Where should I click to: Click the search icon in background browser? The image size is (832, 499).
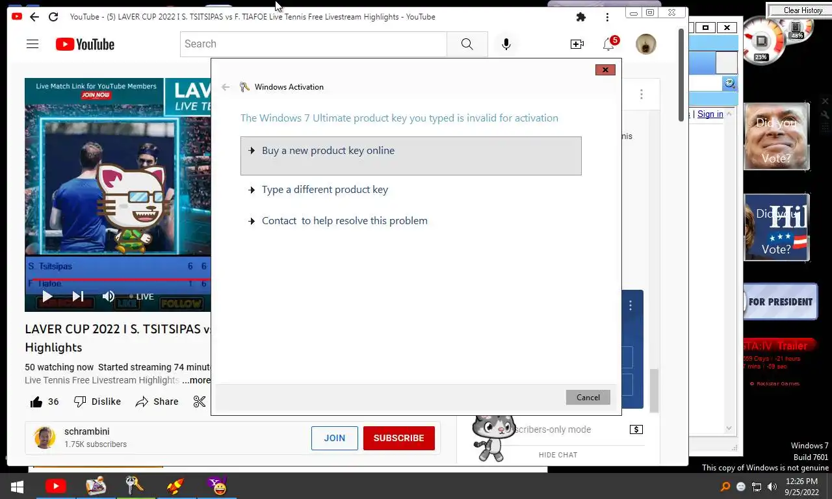(729, 83)
